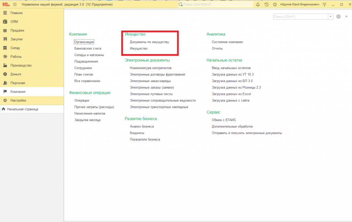Viewport: 352px width, 222px height.
Task: Open the service menu icon beside username
Action: 324,4
